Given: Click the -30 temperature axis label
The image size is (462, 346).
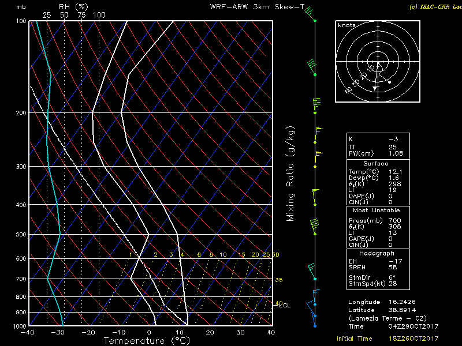Looking at the screenshot, I should click(57, 333).
